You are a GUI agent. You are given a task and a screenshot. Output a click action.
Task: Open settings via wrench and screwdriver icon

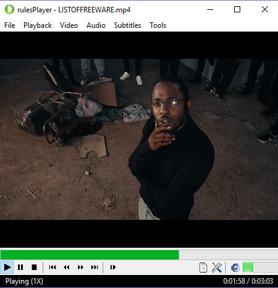pyautogui.click(x=217, y=268)
